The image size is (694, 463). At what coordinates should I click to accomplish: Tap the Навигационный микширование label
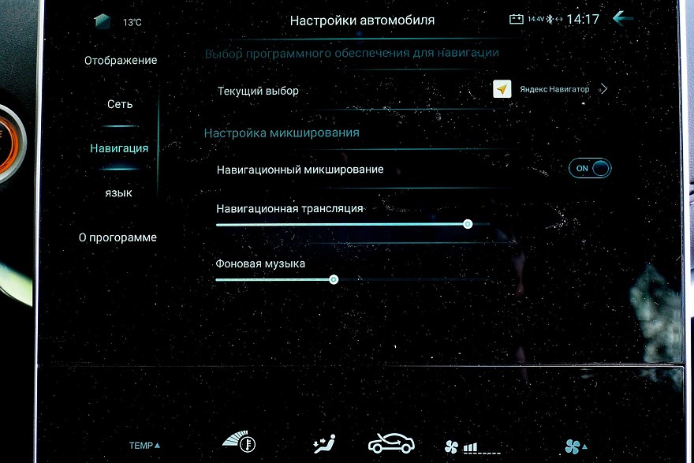300,170
